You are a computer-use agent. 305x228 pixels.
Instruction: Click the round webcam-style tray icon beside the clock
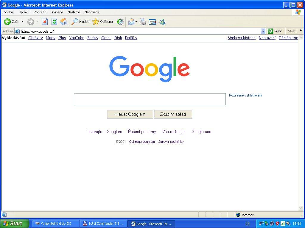coord(288,224)
